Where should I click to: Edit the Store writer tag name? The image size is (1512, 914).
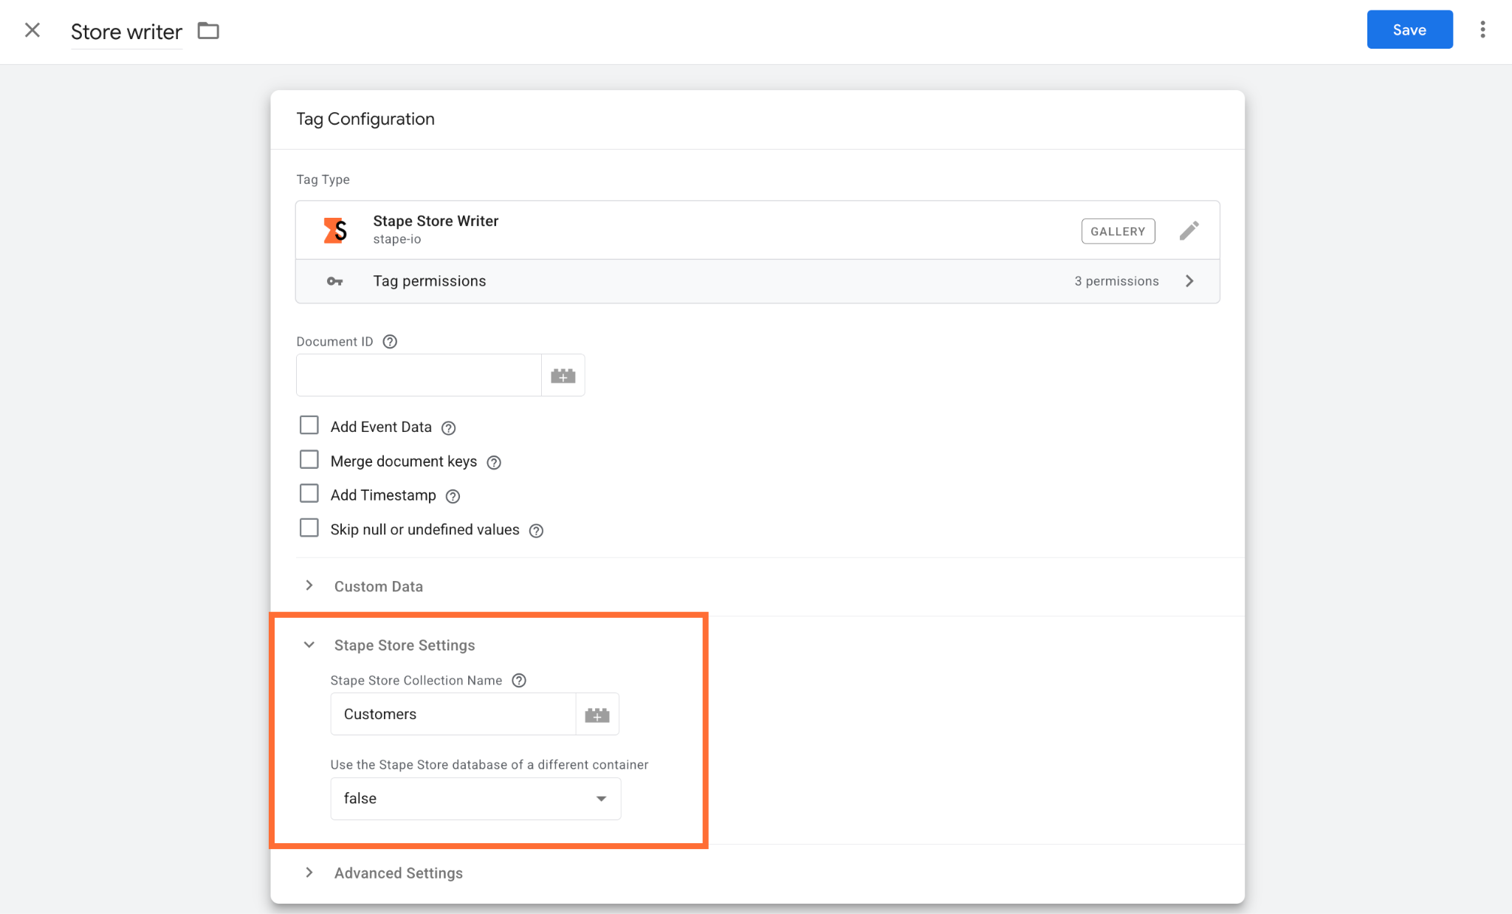[126, 32]
